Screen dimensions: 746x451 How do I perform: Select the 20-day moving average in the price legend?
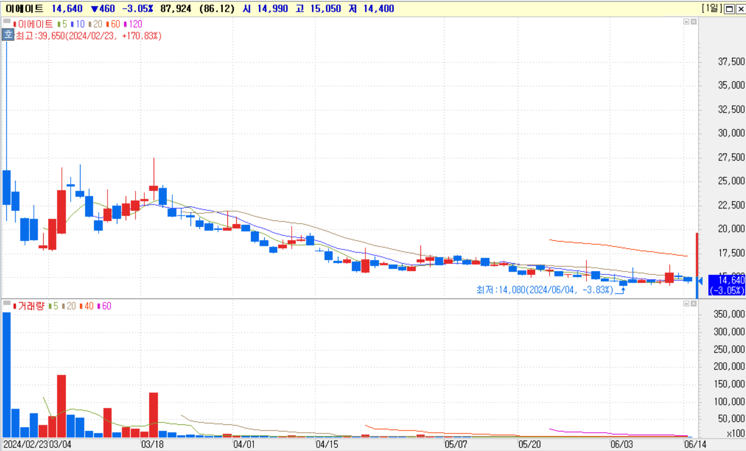(x=95, y=24)
